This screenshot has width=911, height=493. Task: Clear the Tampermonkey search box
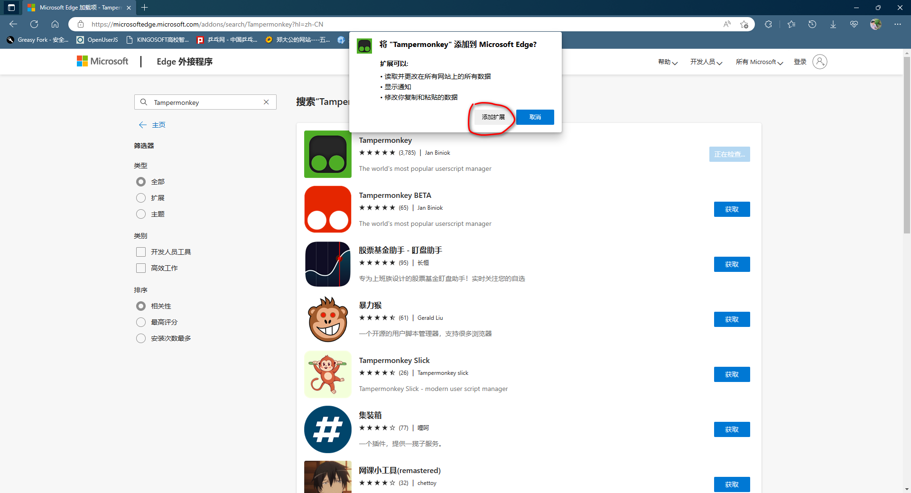tap(266, 102)
